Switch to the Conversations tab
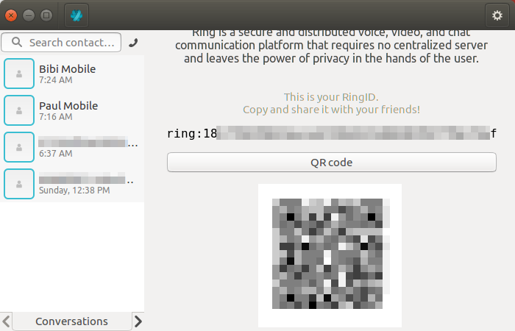 [71, 321]
